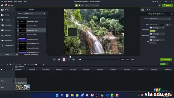Click the edit icon beside Boxy-Rolling-Title properties
Screen dimensions: 174x98
pyautogui.click(x=172, y=14)
